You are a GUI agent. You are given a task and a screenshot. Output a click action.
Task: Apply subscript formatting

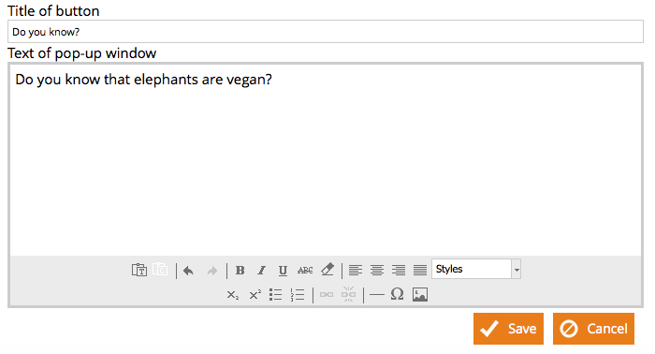(233, 295)
